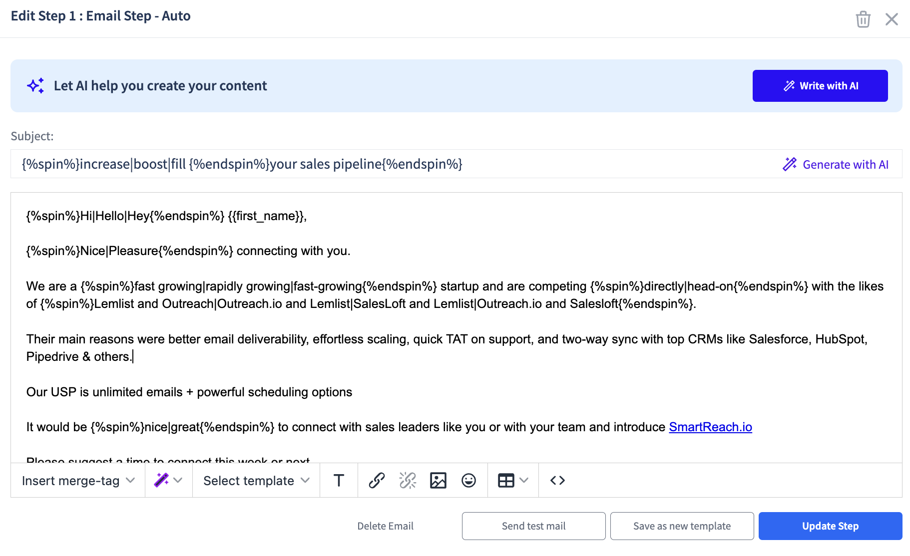This screenshot has width=910, height=556.
Task: Click the insert image icon
Action: coord(438,480)
